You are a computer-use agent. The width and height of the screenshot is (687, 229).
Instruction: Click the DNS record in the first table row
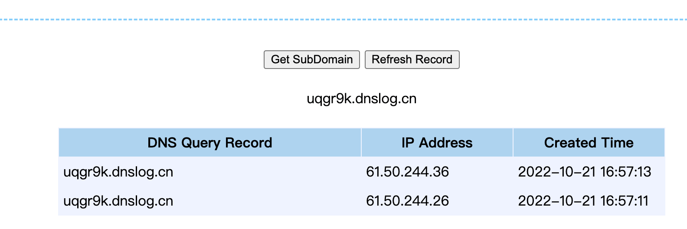click(x=118, y=172)
